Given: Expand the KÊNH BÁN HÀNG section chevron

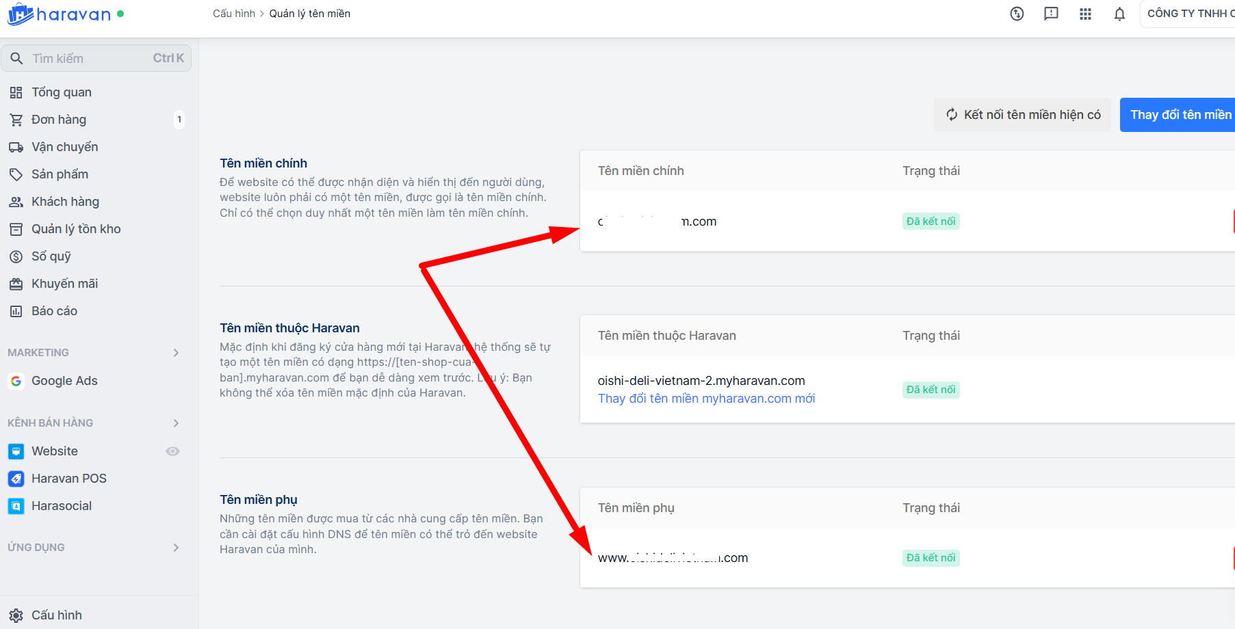Looking at the screenshot, I should pos(176,423).
